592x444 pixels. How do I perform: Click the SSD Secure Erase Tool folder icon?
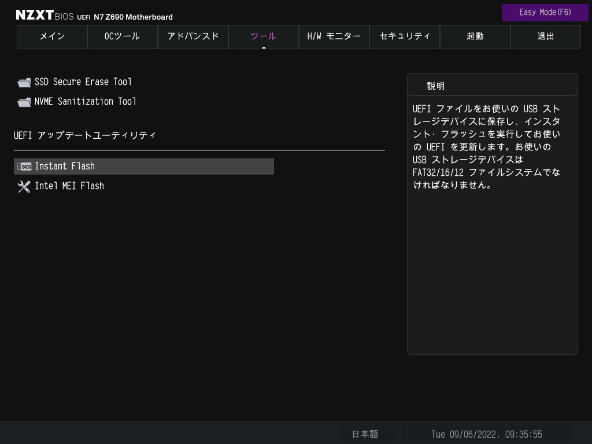click(24, 82)
